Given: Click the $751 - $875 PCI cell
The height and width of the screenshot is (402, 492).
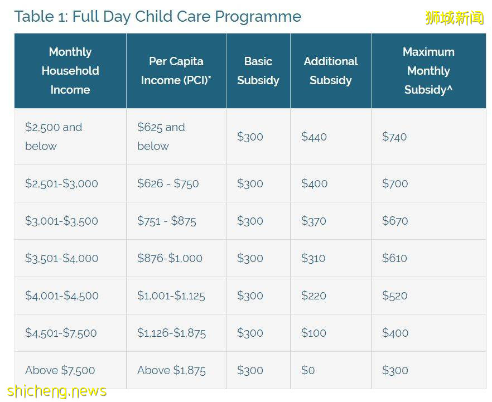Looking at the screenshot, I should tap(167, 221).
